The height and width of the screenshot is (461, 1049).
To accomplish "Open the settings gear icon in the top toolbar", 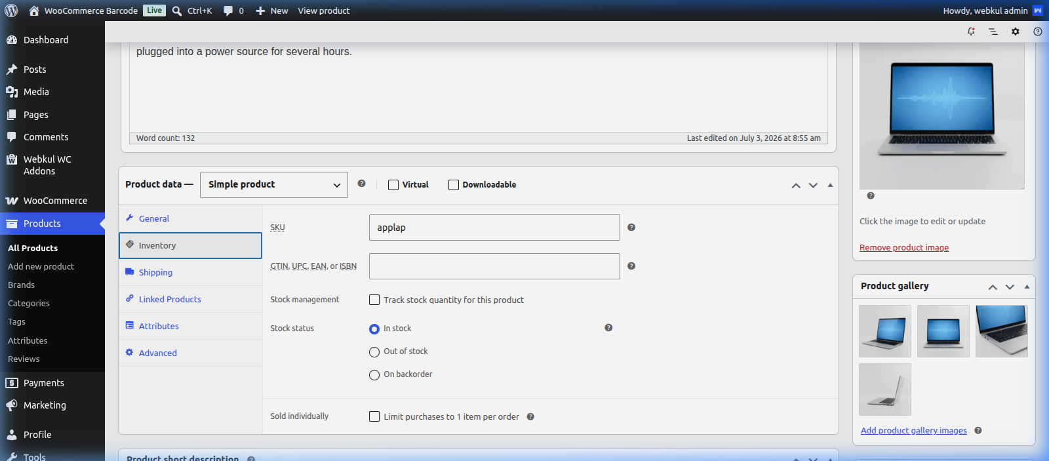I will click(1016, 31).
